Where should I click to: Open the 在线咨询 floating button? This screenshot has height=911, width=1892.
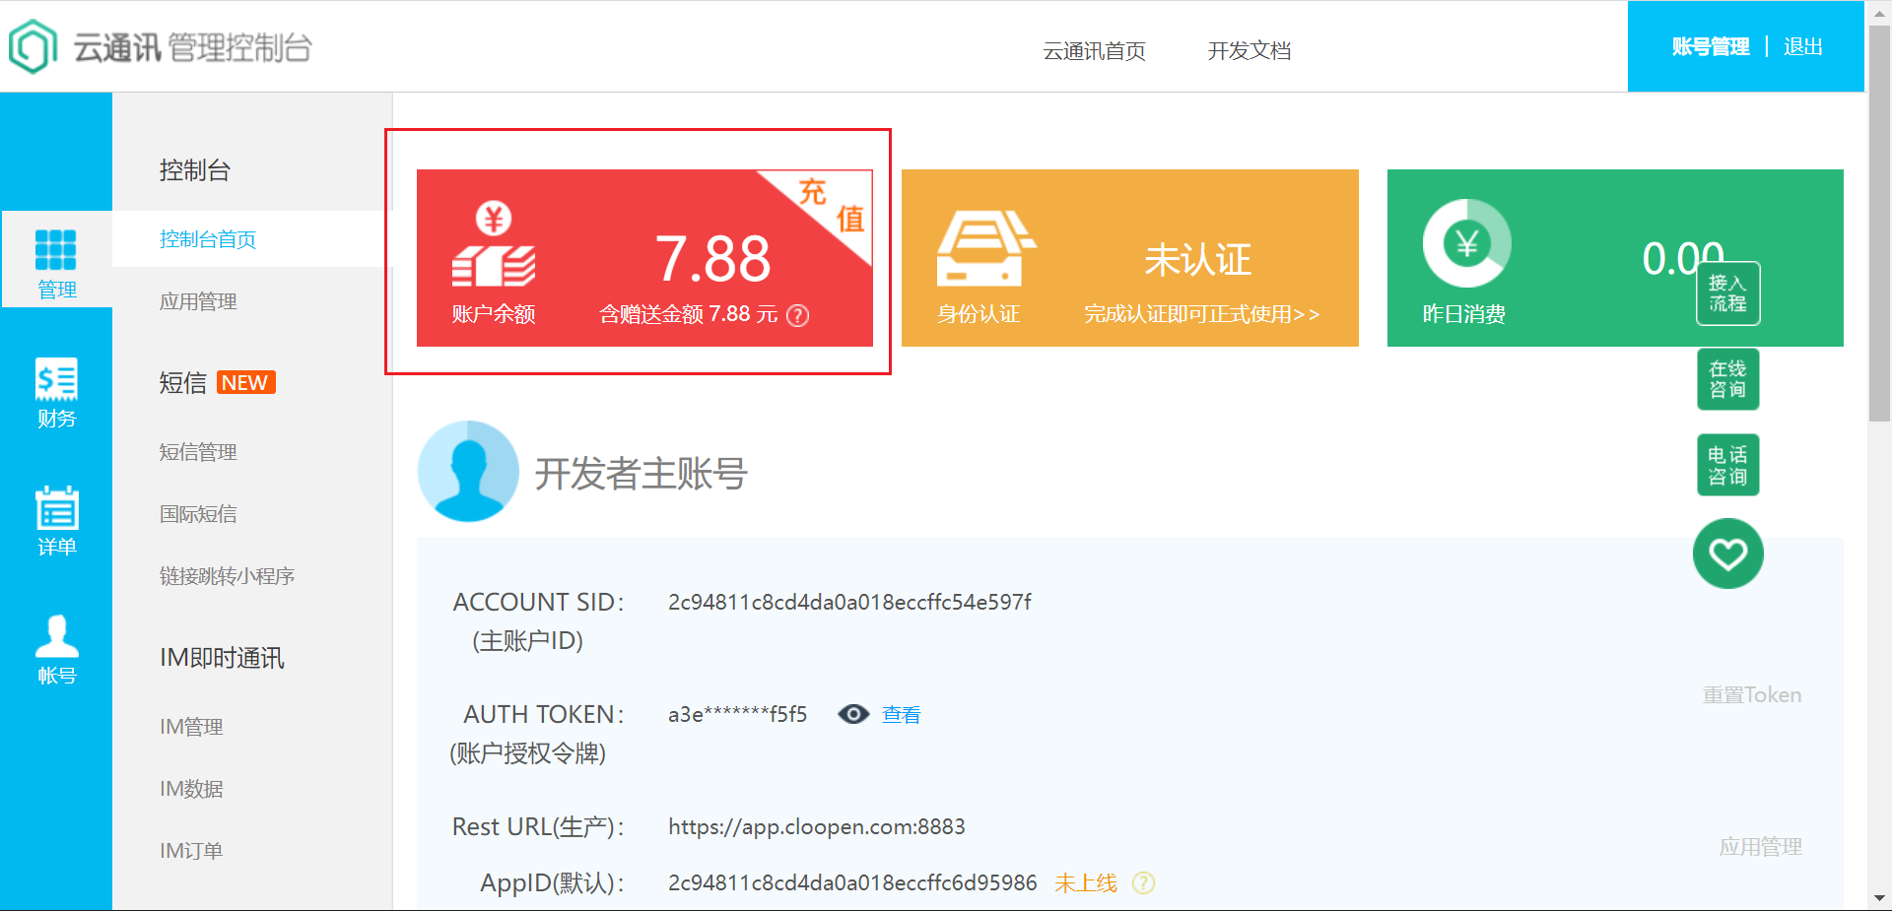click(x=1728, y=379)
